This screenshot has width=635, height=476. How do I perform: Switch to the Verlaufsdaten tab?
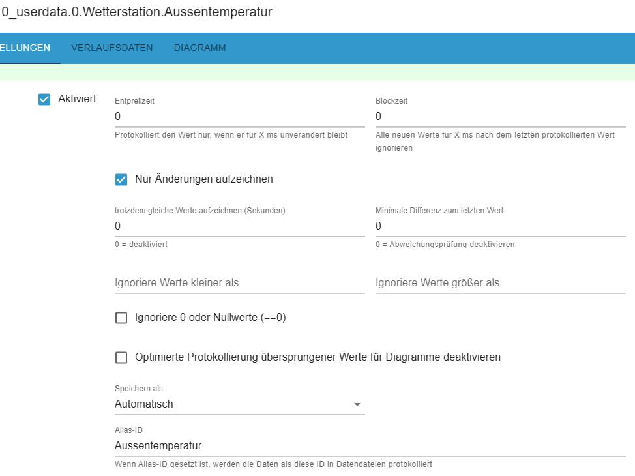(x=111, y=48)
